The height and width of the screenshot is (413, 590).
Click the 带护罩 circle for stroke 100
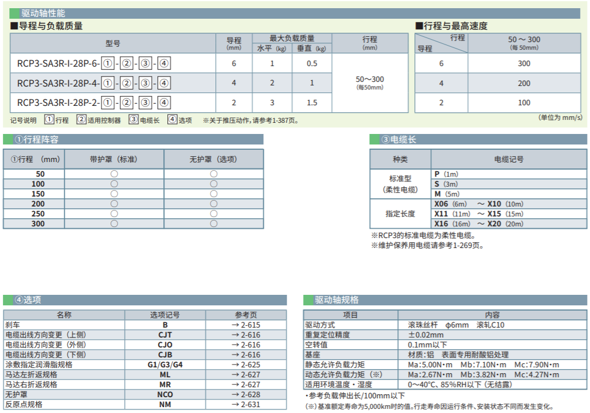point(114,184)
